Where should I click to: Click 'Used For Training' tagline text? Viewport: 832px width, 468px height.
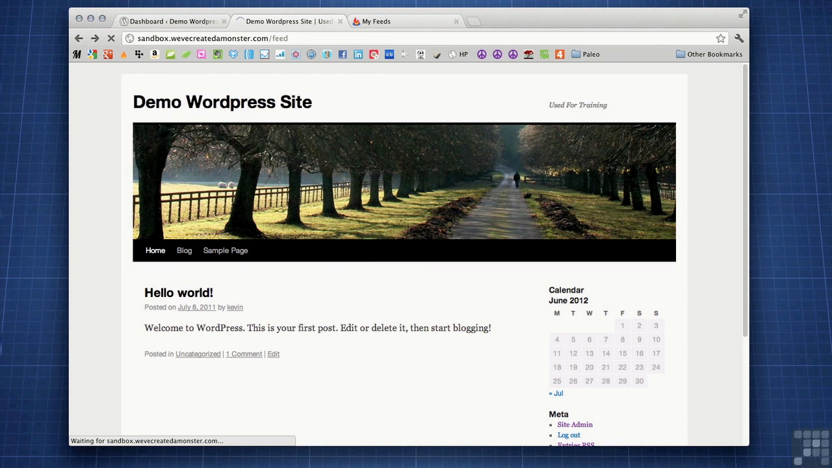(x=578, y=105)
